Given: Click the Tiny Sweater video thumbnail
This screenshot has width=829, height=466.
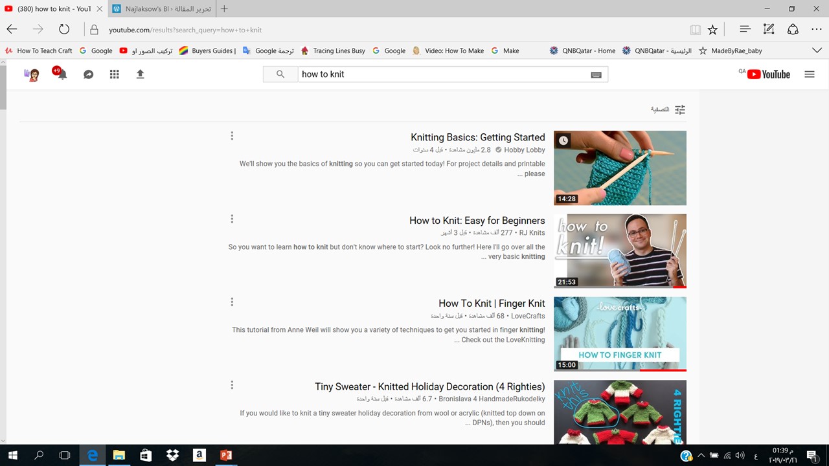Looking at the screenshot, I should (620, 412).
